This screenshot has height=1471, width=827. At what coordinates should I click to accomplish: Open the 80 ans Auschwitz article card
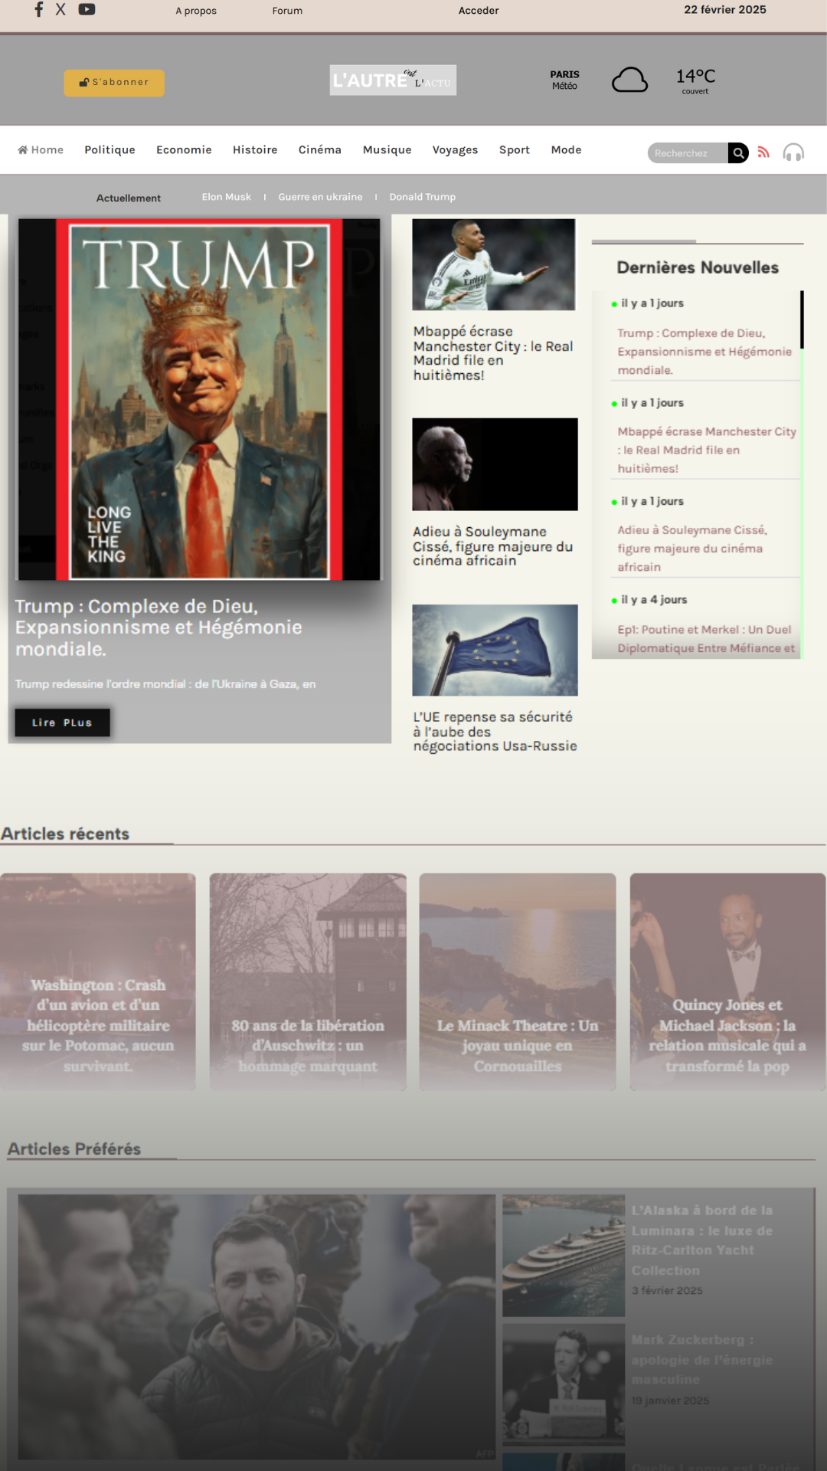click(308, 981)
